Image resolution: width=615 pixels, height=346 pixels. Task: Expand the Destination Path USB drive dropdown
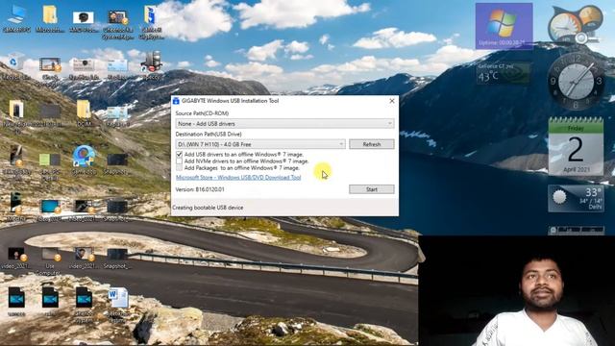pos(260,144)
